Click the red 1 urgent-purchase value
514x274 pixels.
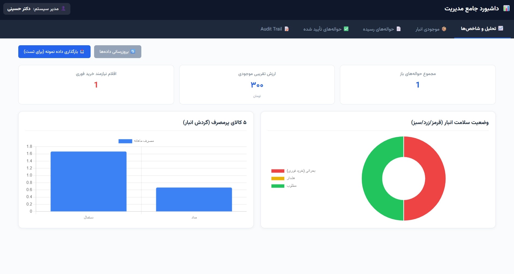96,85
